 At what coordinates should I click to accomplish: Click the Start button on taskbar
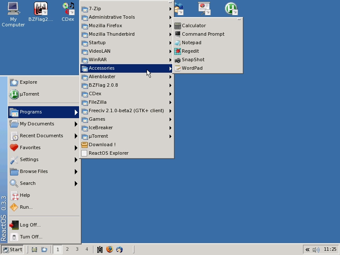click(13, 249)
